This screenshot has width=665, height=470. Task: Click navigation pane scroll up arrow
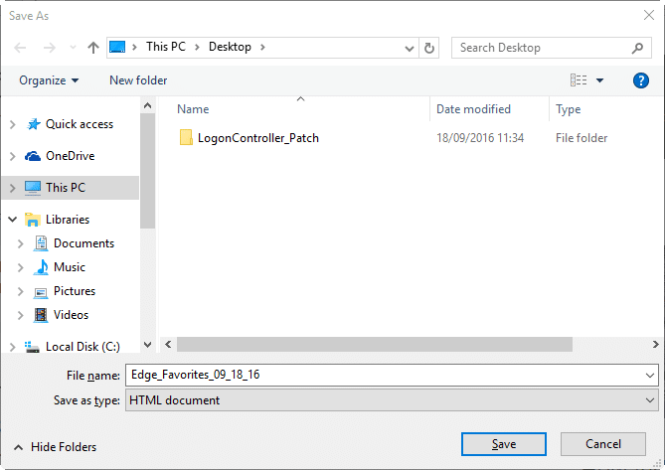[x=147, y=105]
